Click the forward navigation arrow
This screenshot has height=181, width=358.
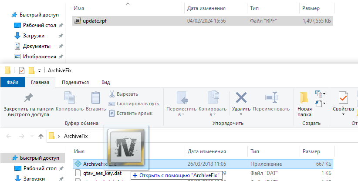(x=21, y=136)
